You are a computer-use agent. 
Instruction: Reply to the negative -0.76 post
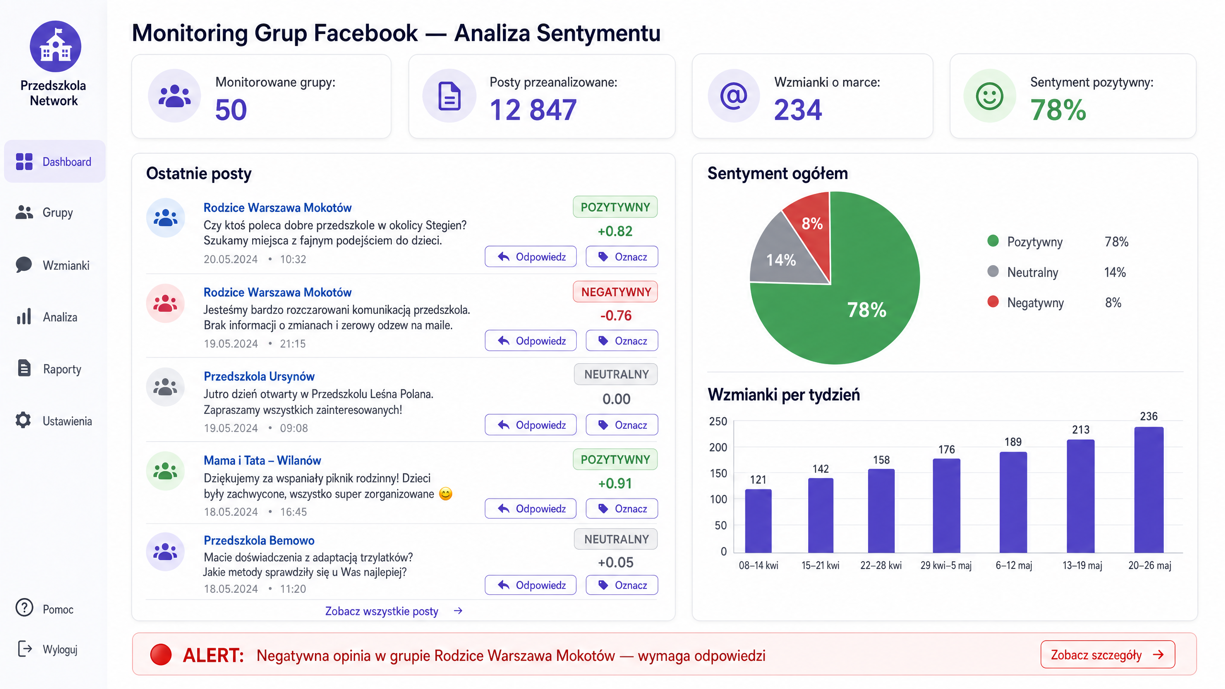(531, 341)
